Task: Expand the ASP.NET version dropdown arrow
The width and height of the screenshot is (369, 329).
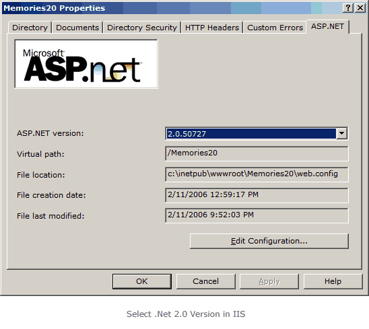Action: click(x=341, y=134)
